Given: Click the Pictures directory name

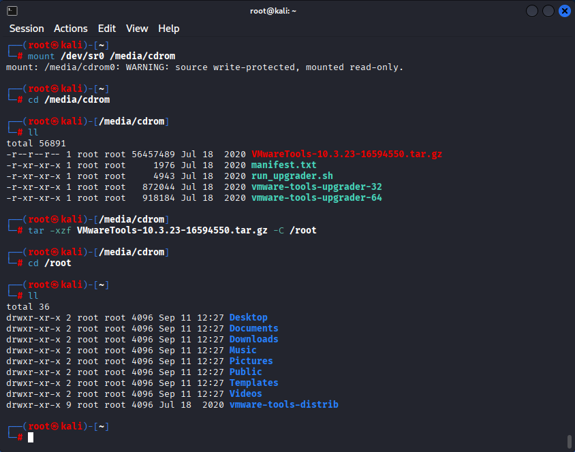Looking at the screenshot, I should (x=251, y=361).
